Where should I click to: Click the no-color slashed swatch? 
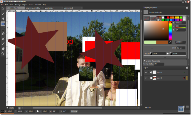click(158, 18)
